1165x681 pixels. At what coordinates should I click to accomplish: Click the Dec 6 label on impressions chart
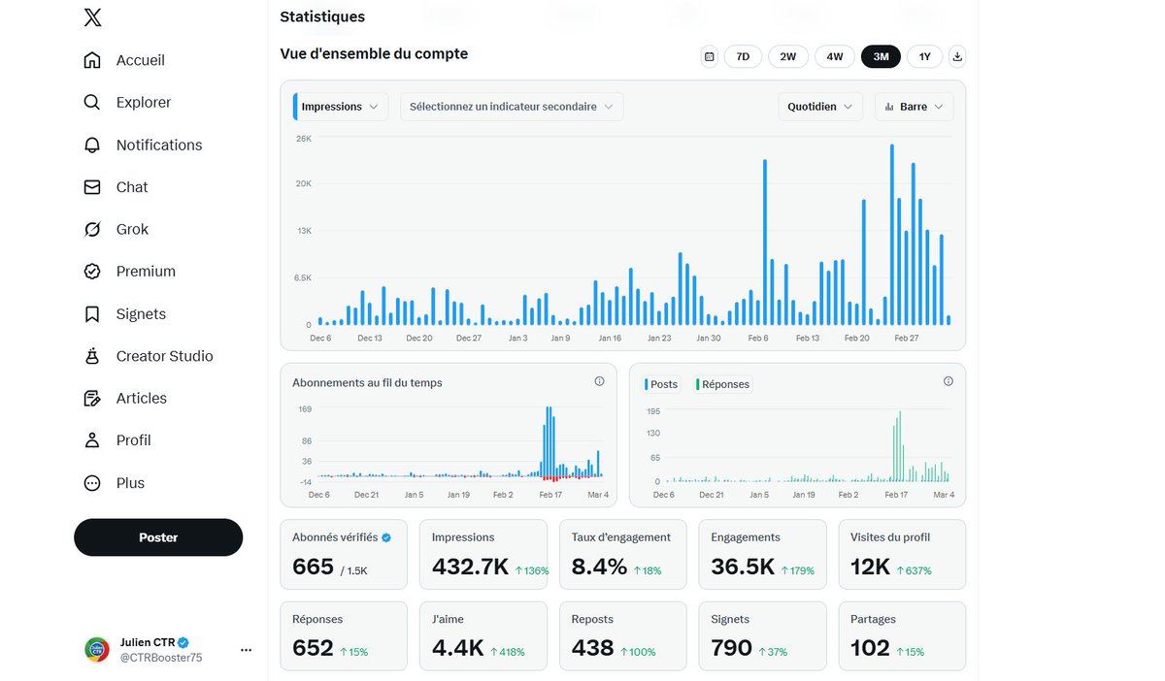click(320, 338)
